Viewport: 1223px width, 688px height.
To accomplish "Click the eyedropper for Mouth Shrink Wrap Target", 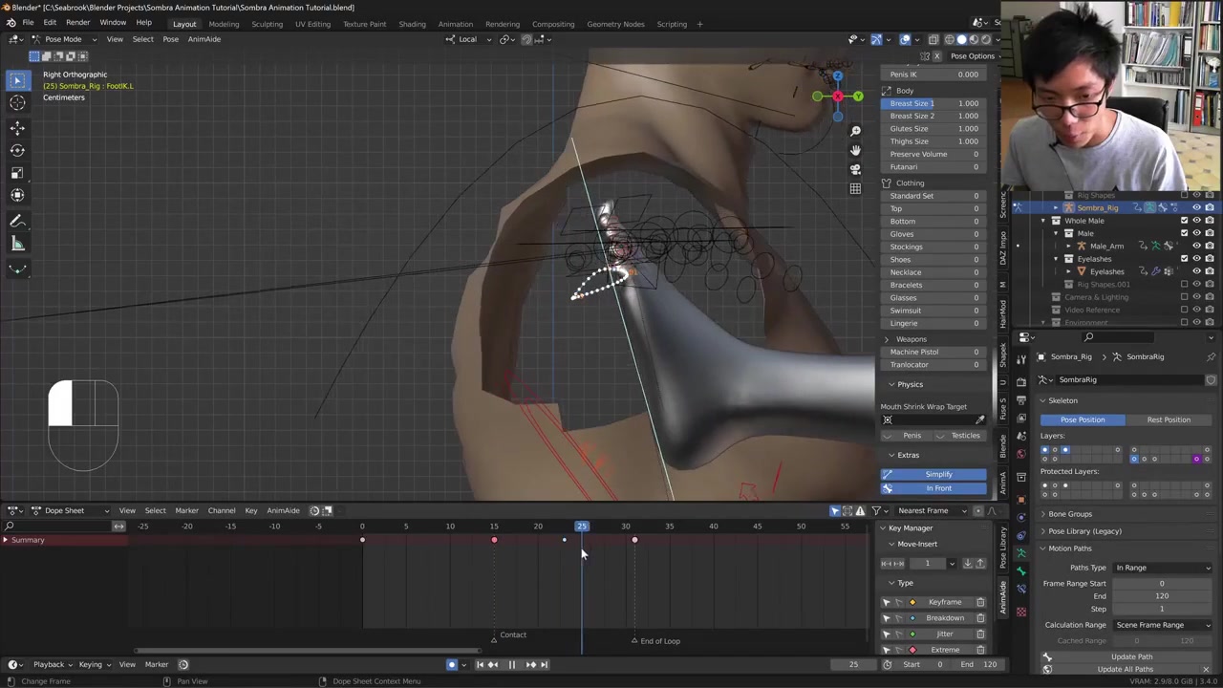I will (x=979, y=420).
